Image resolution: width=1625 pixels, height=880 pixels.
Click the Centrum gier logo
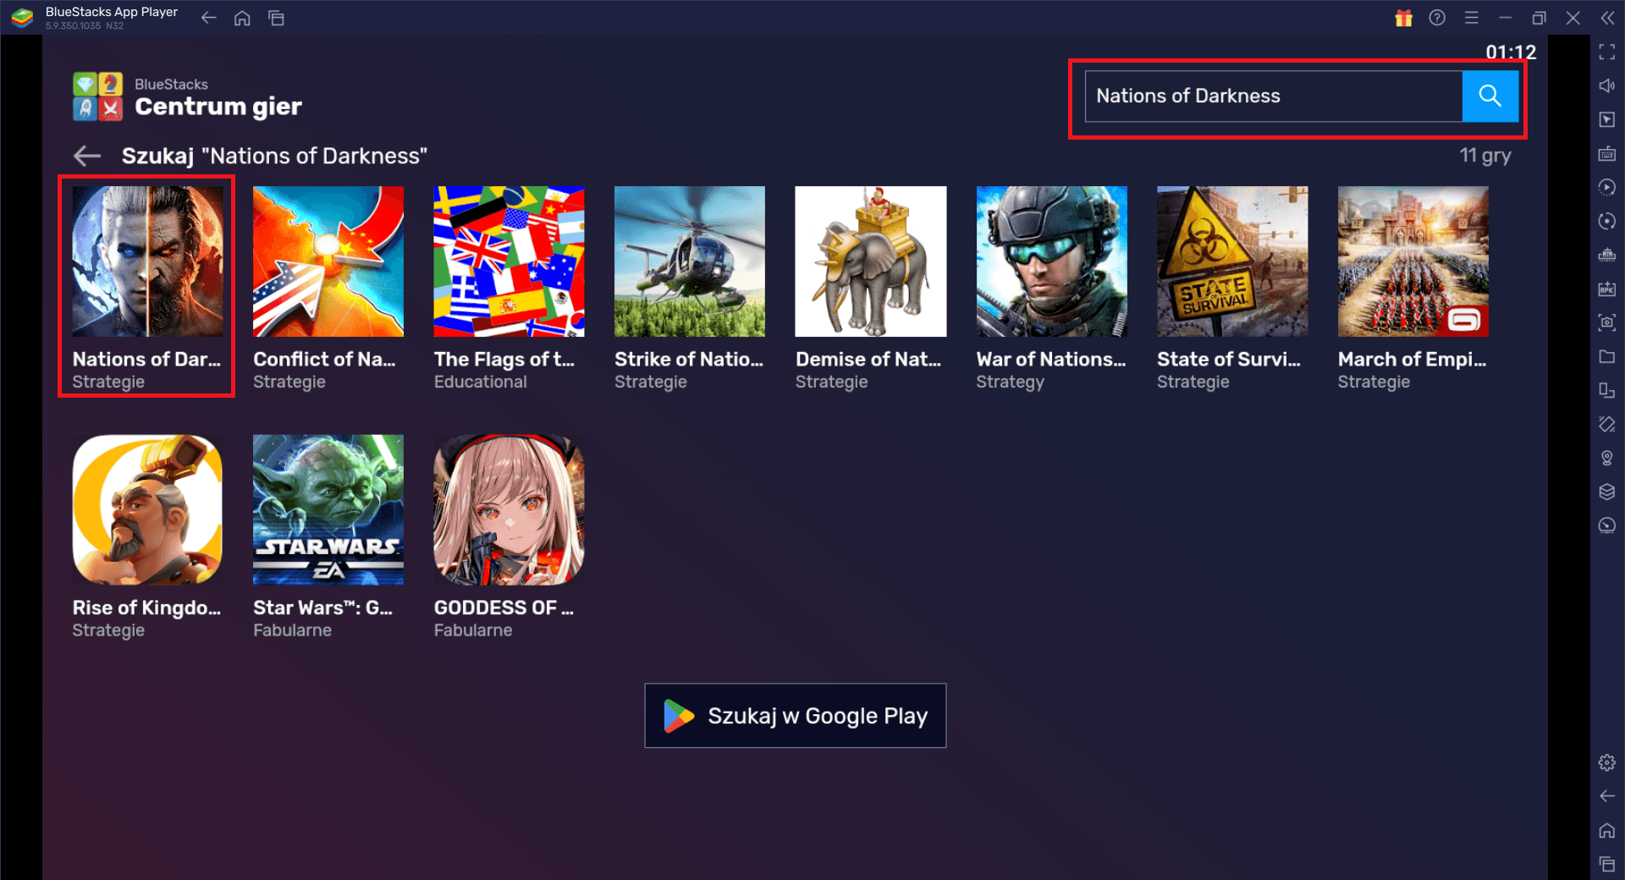98,96
